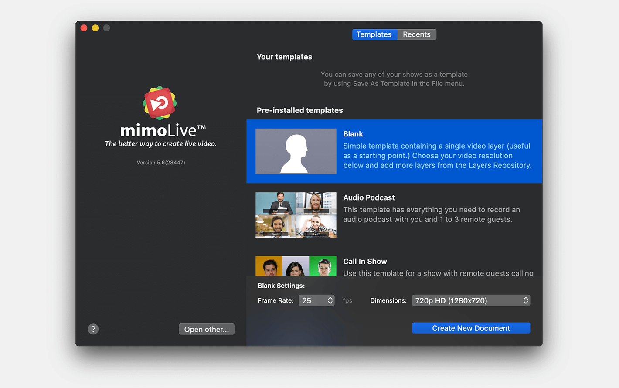Click Create New Document button

pos(471,328)
